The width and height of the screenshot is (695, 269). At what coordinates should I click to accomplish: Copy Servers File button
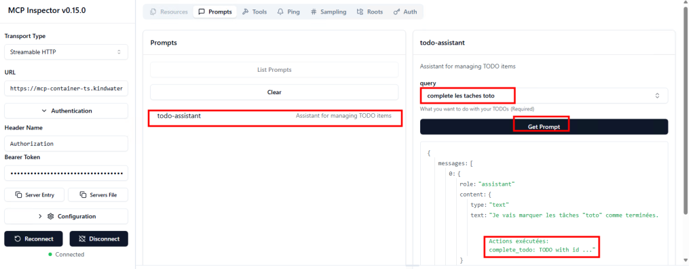98,194
